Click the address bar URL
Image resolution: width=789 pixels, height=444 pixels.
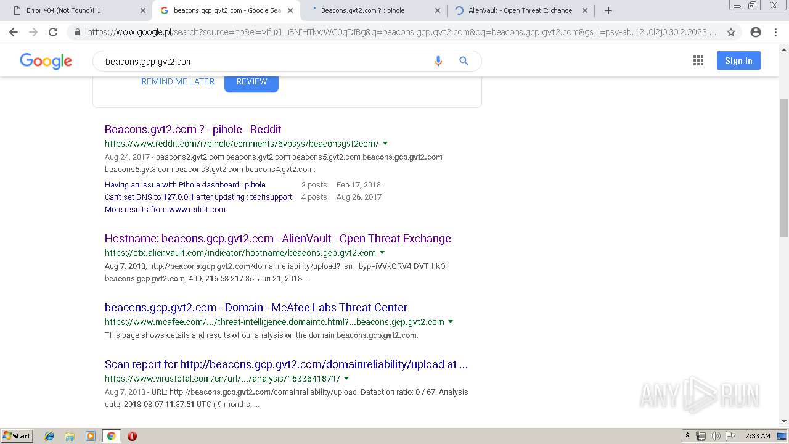coord(401,32)
